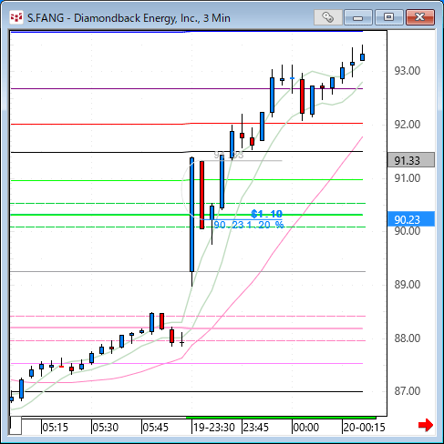
Task: Click the 20-00:15 time axis marker
Action: (364, 428)
